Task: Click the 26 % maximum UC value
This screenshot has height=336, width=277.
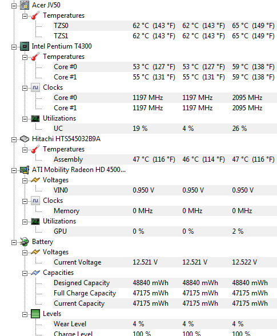Action: [239, 129]
